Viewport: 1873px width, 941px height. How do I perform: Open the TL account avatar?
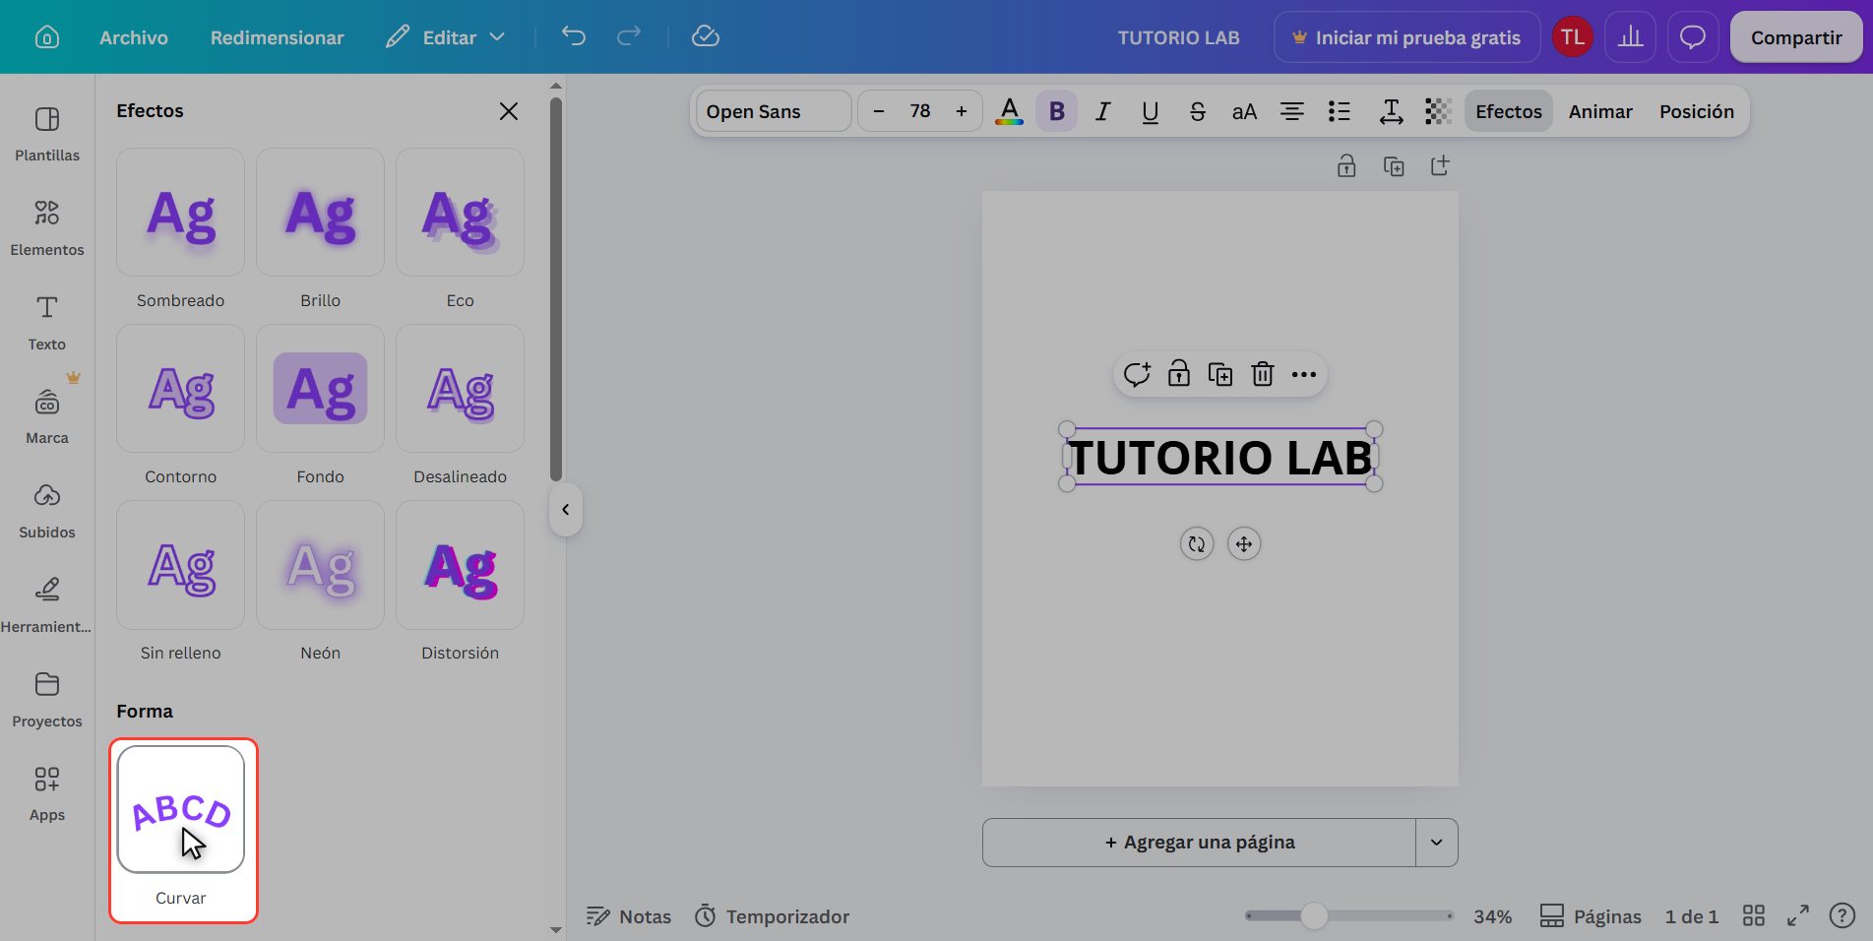tap(1572, 37)
